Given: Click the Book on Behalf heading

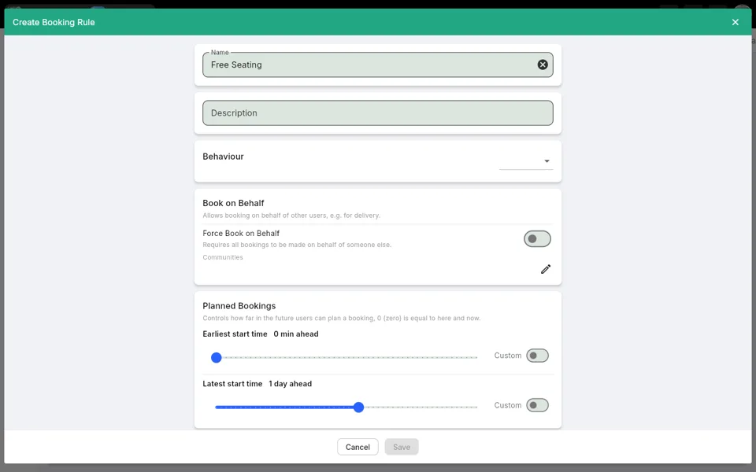Looking at the screenshot, I should [233, 203].
